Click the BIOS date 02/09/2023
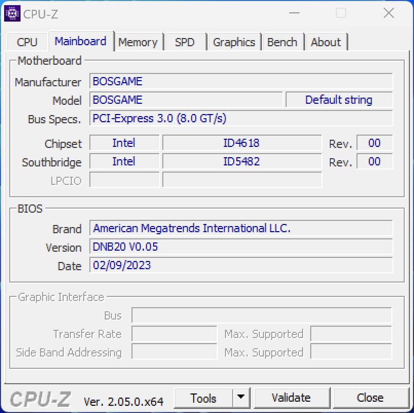 [x=241, y=265]
